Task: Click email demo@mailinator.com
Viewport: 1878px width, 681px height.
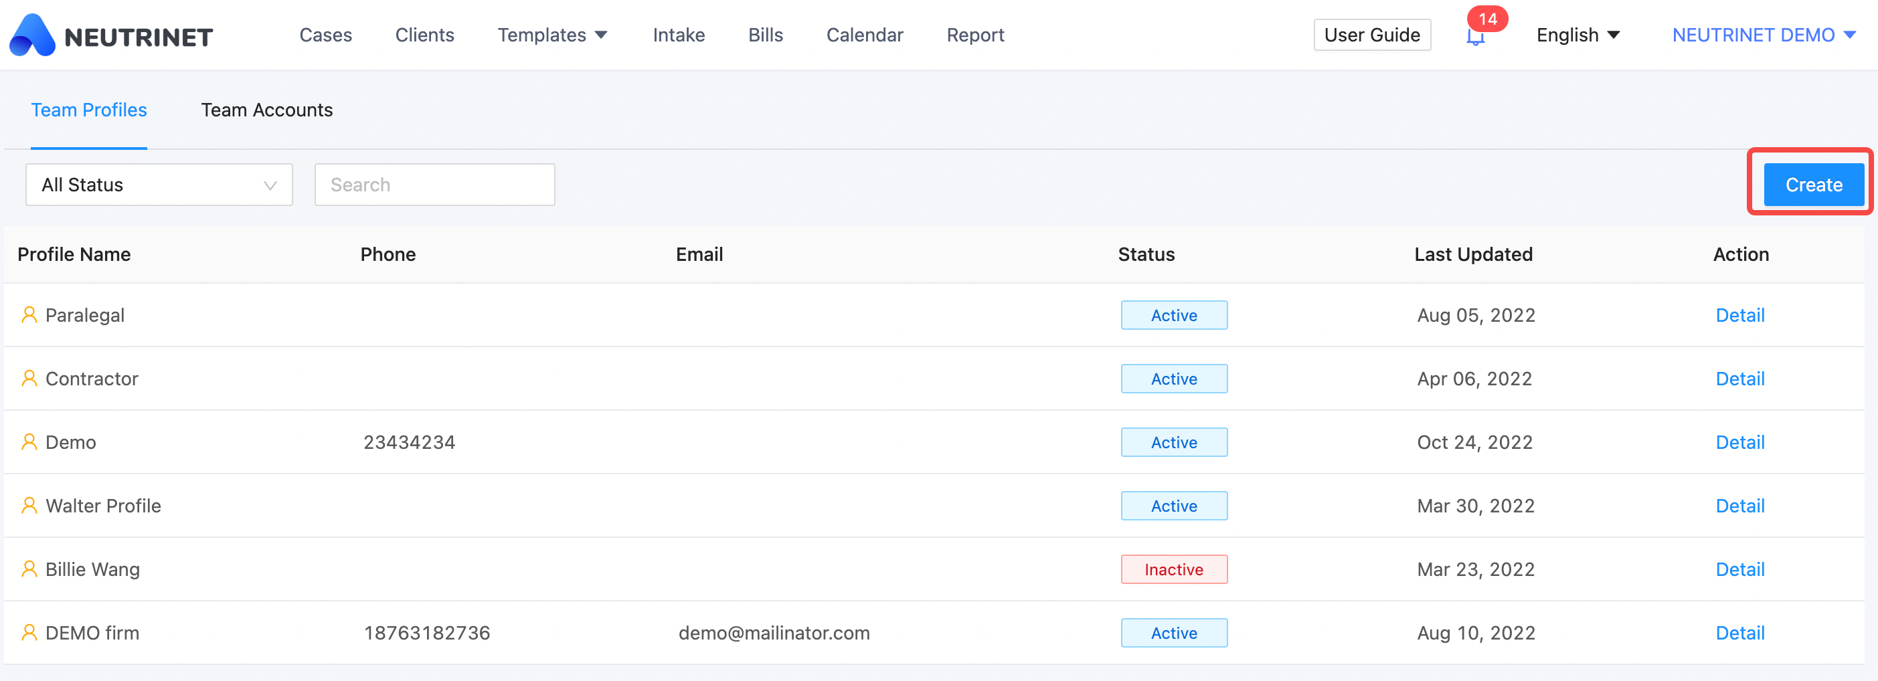Action: click(x=774, y=632)
